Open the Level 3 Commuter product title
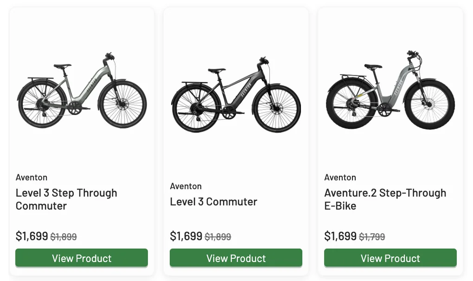This screenshot has width=473, height=281. tap(213, 201)
